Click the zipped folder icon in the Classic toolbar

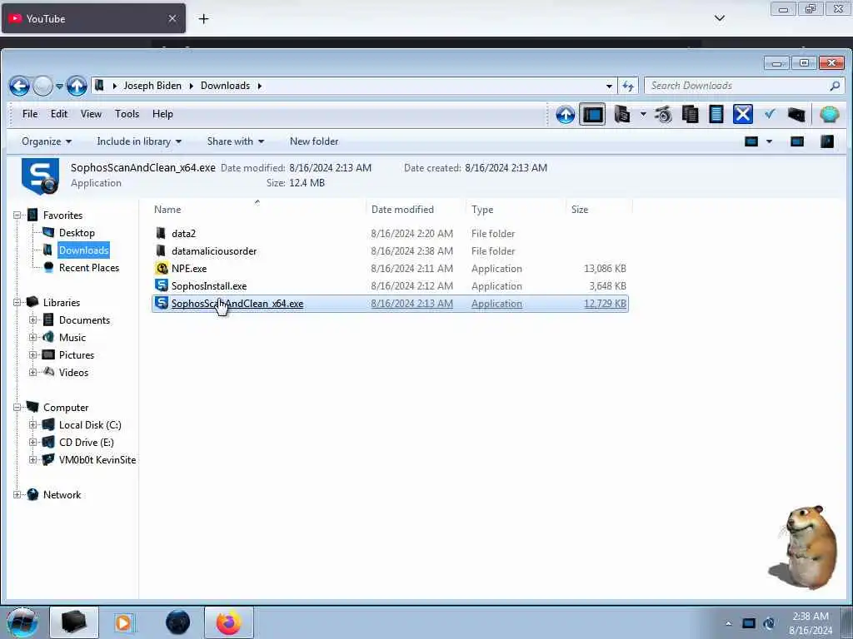621,115
